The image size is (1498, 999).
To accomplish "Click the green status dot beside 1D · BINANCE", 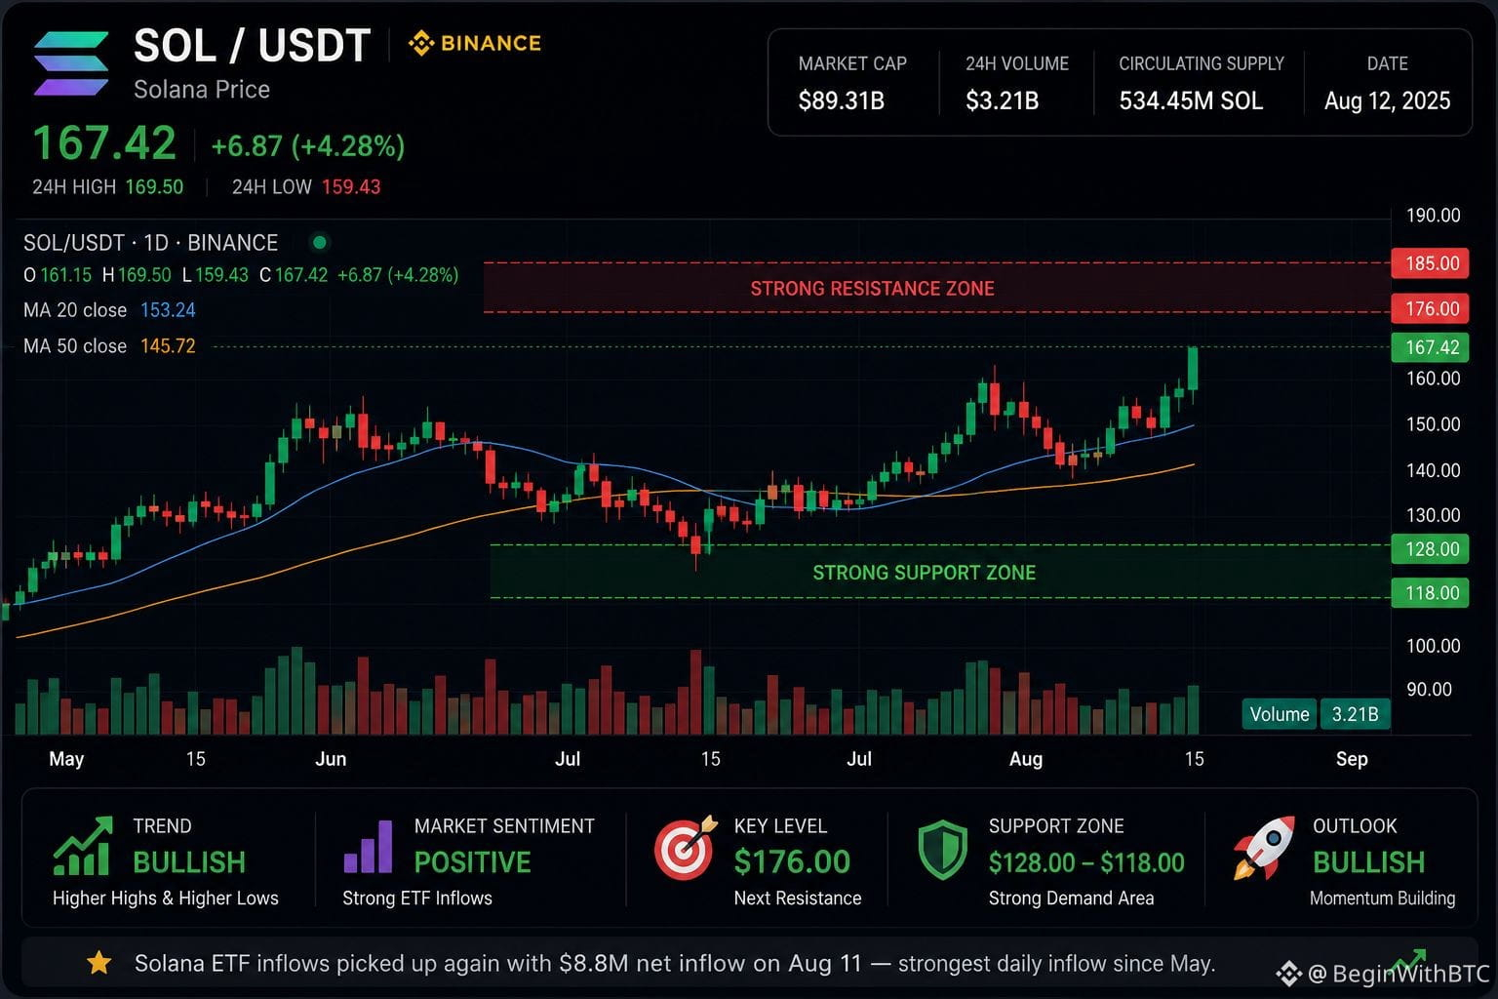I will [x=319, y=242].
